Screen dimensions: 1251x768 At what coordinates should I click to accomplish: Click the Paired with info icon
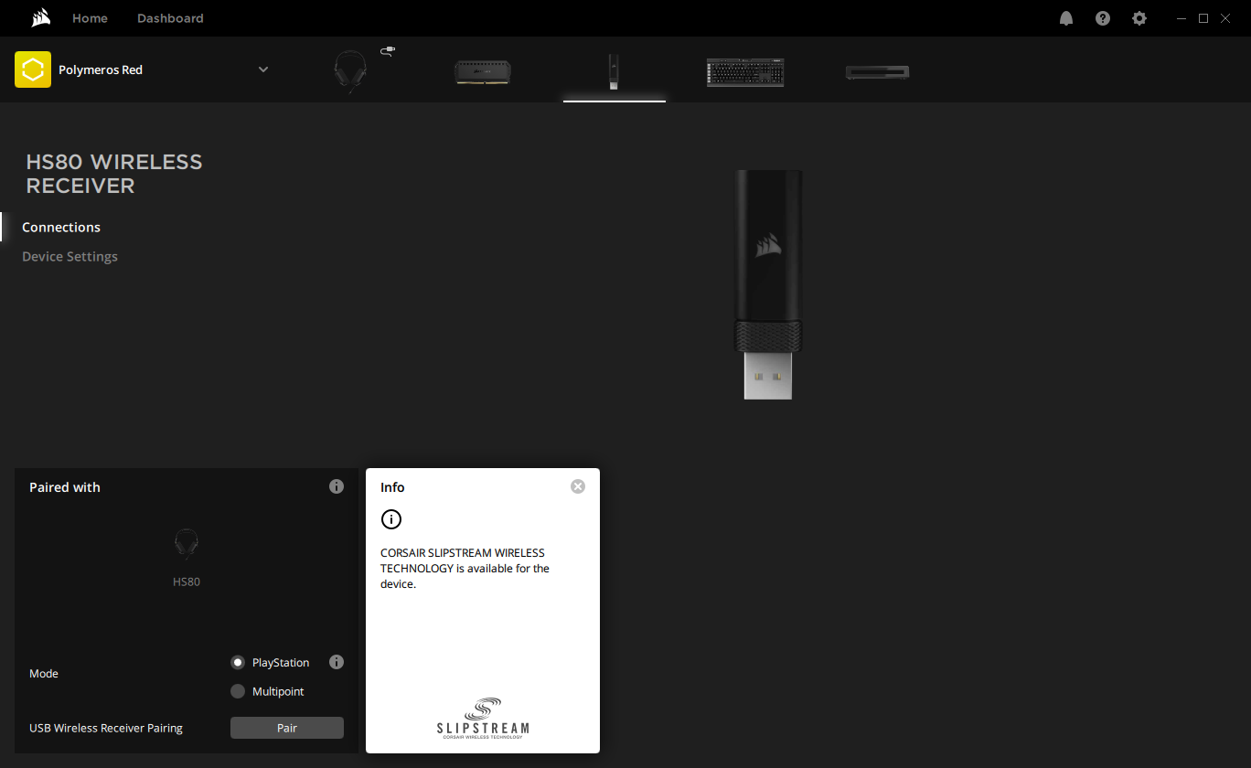point(337,486)
